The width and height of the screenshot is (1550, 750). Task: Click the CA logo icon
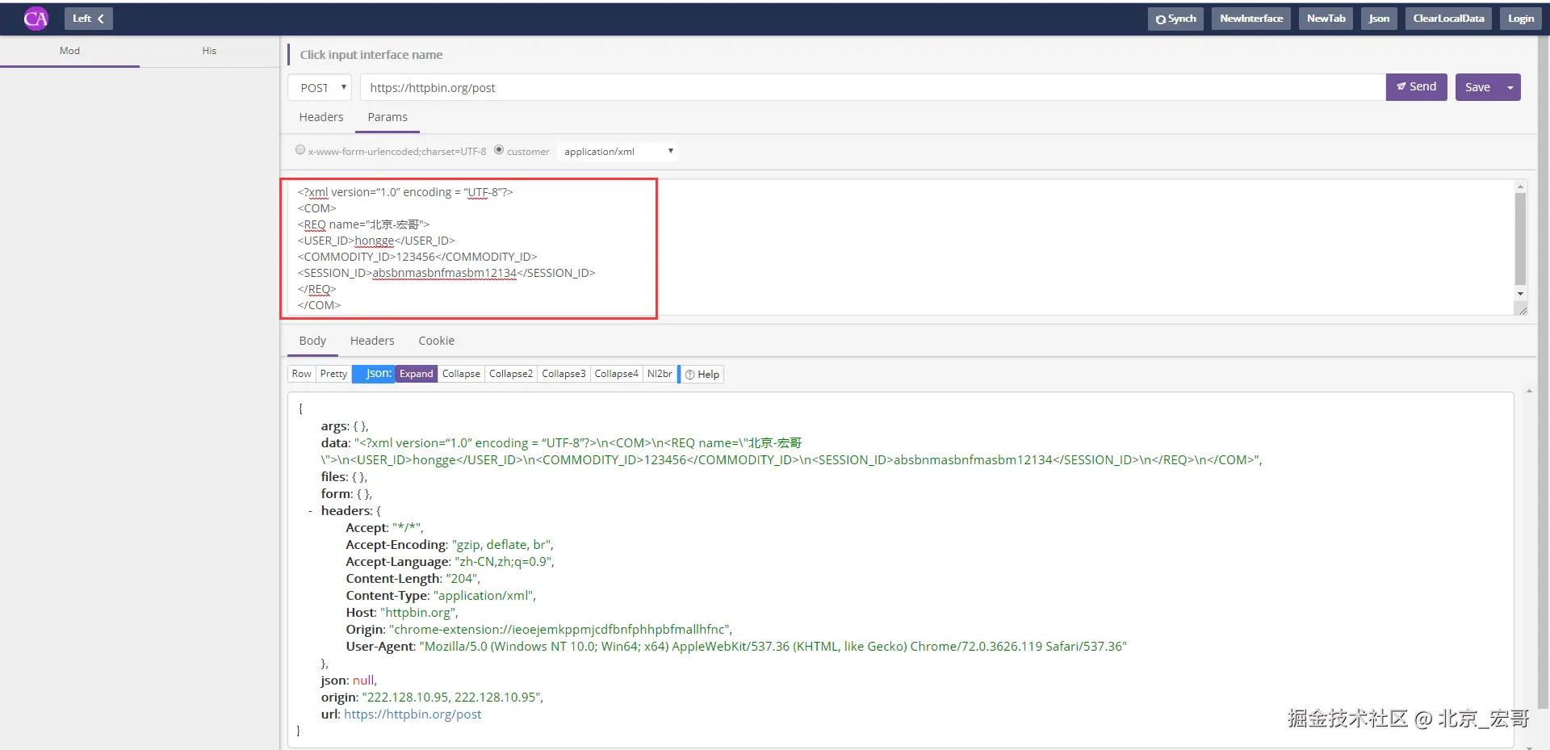coord(36,18)
